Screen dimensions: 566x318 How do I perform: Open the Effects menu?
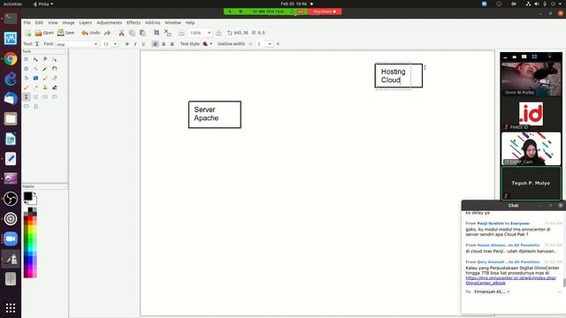134,22
